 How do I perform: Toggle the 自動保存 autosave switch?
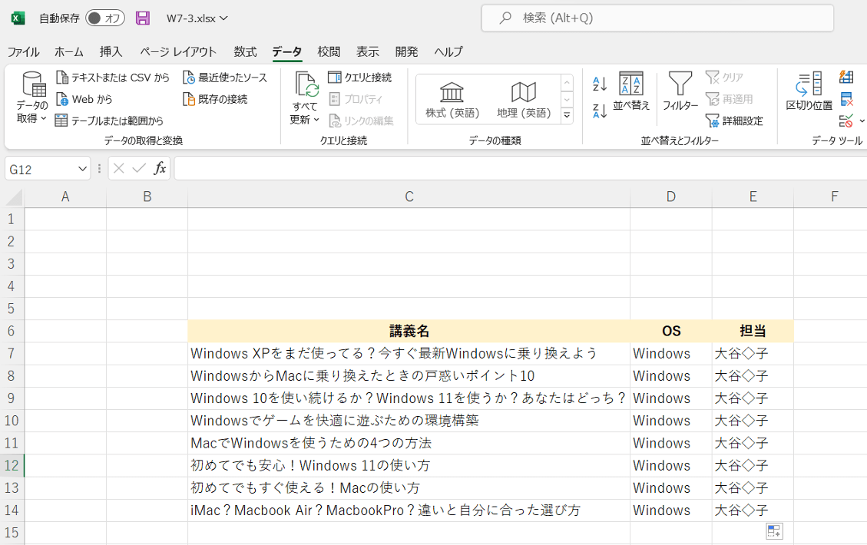pyautogui.click(x=105, y=18)
